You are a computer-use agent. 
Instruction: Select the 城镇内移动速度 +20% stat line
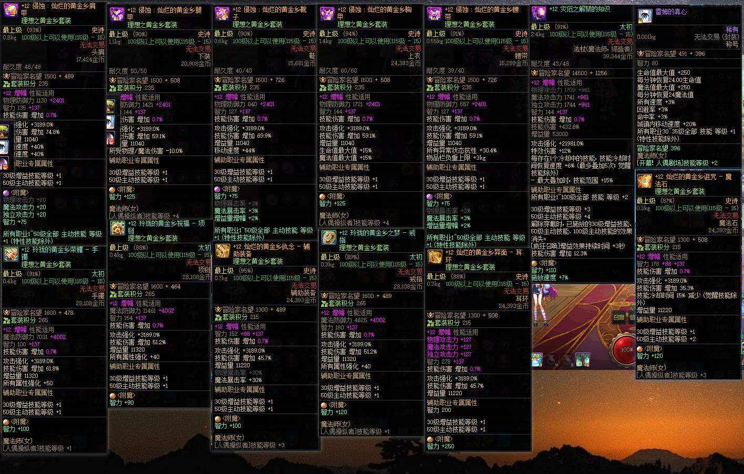pyautogui.click(x=667, y=124)
